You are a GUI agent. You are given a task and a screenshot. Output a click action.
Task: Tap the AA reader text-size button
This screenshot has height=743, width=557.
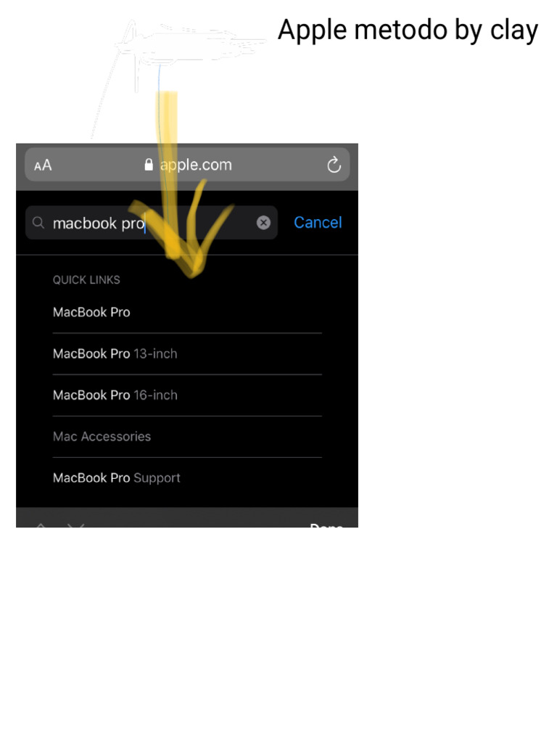pyautogui.click(x=43, y=165)
